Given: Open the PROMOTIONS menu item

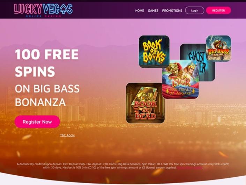Looking at the screenshot, I should pos(172,11).
